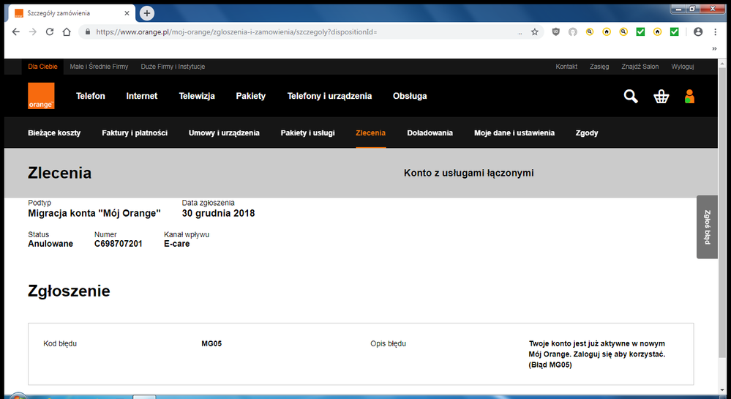731x399 pixels.
Task: Click the address bar URL
Action: (x=236, y=31)
